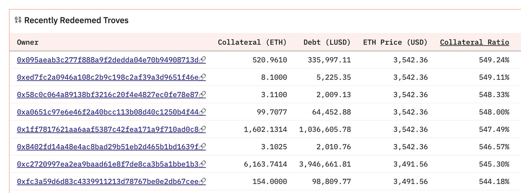Click the link icon beside address 0xa0651c97e6e46f2a…

pos(202,112)
